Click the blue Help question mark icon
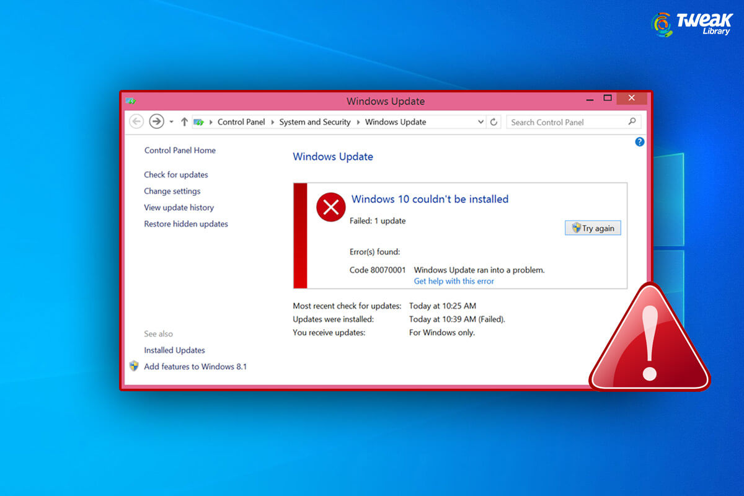Screen dimensions: 744x496 (640, 142)
